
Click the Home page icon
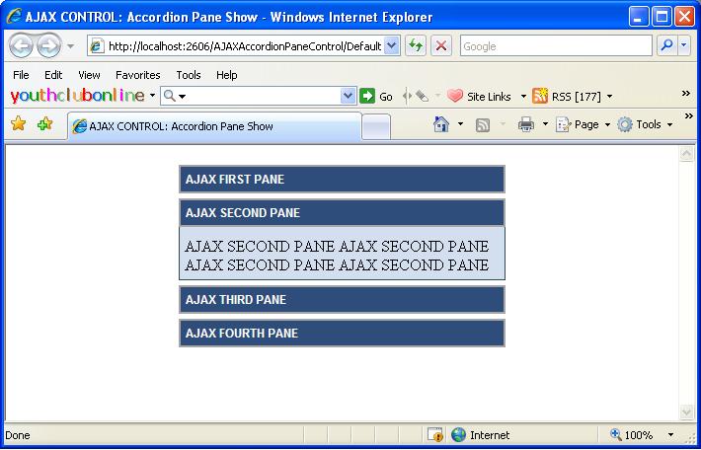(x=441, y=124)
